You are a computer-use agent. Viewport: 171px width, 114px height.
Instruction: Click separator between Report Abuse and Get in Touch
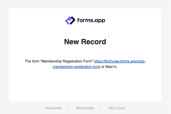(101, 108)
